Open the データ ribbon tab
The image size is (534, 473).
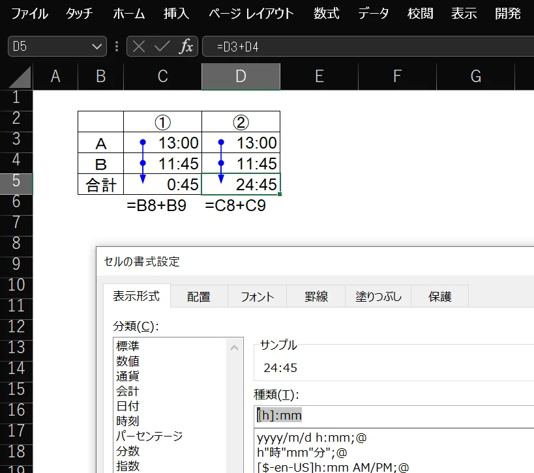click(373, 14)
